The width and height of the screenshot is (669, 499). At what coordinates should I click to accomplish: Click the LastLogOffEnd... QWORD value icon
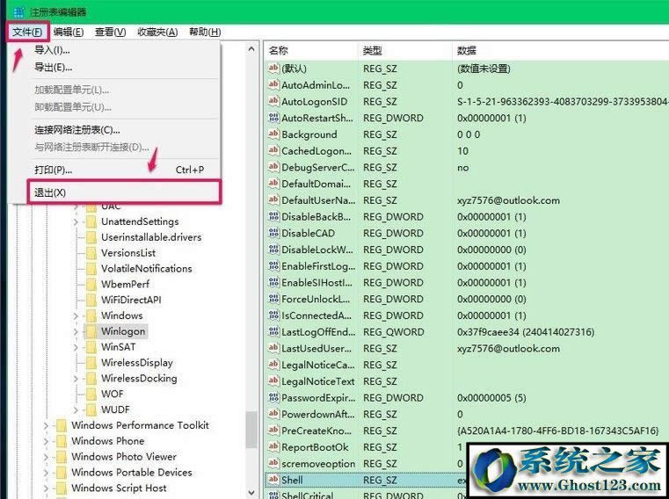click(273, 331)
